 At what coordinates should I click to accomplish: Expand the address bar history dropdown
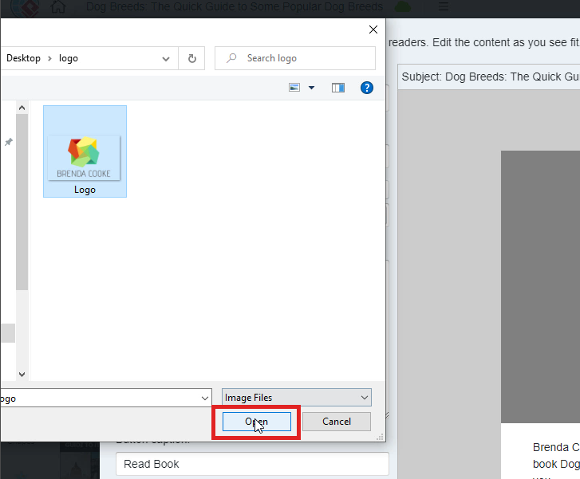pos(166,58)
